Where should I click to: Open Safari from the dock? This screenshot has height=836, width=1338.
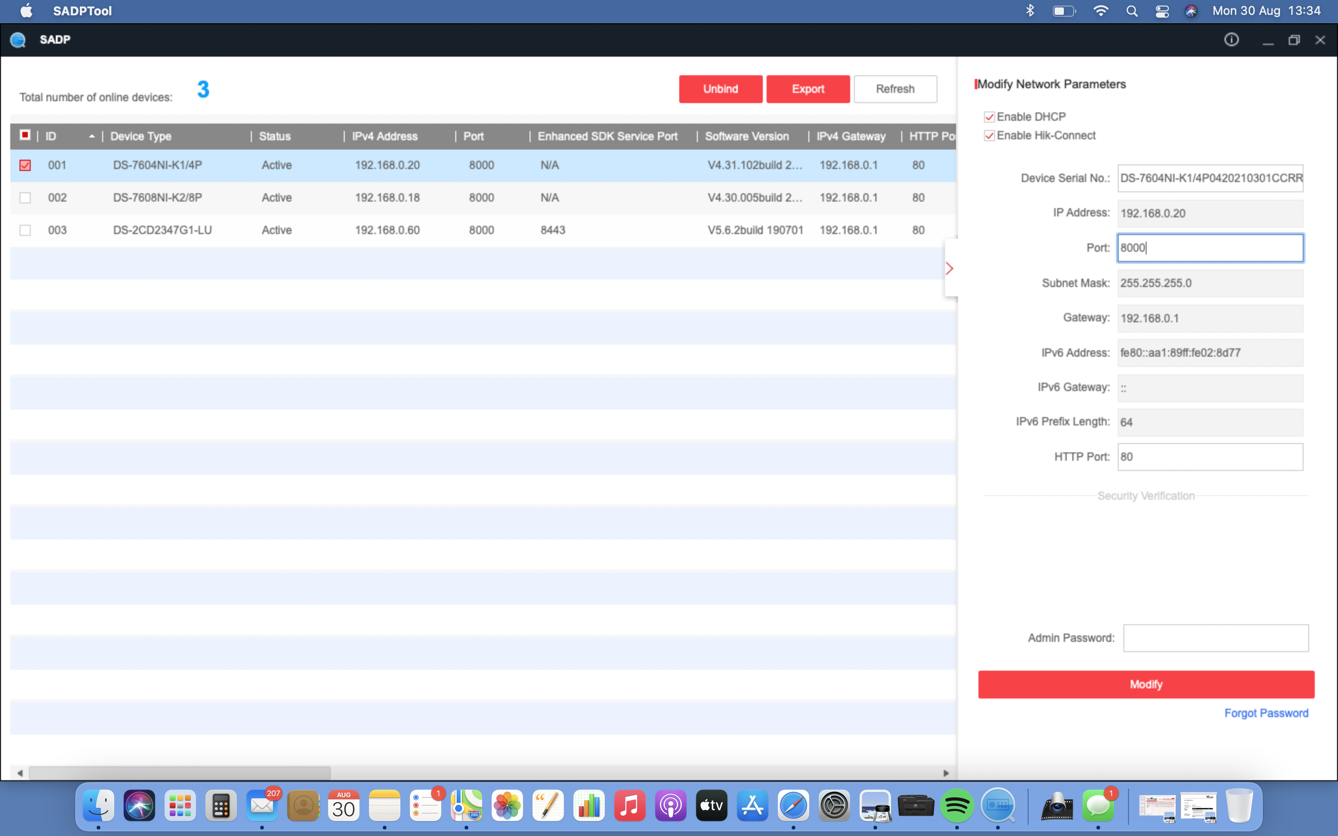(x=793, y=806)
